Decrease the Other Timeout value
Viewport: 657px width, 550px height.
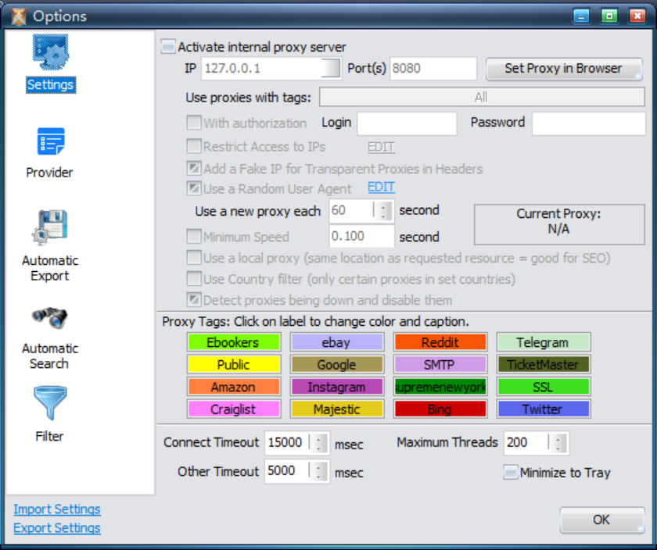point(319,477)
